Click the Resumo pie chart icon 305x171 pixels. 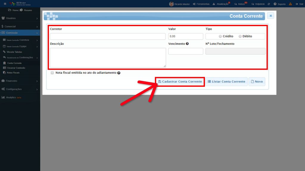tap(21, 10)
